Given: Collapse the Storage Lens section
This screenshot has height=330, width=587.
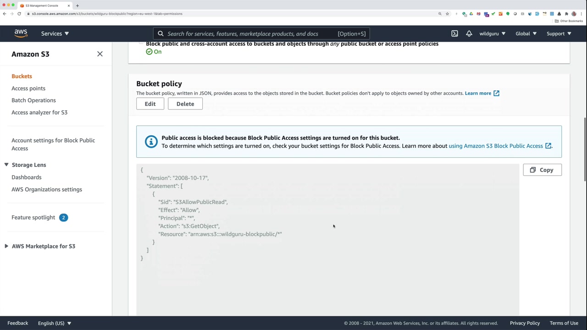Looking at the screenshot, I should point(6,165).
